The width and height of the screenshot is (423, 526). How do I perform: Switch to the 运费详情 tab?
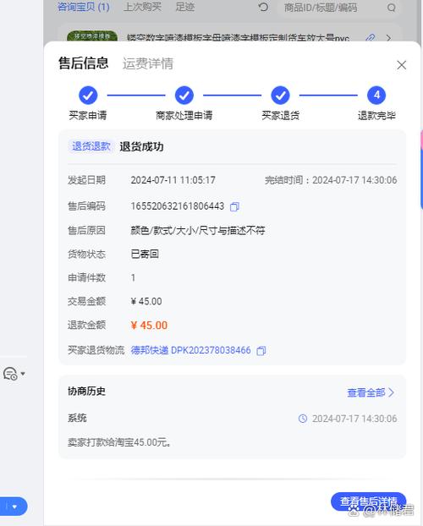pyautogui.click(x=148, y=63)
